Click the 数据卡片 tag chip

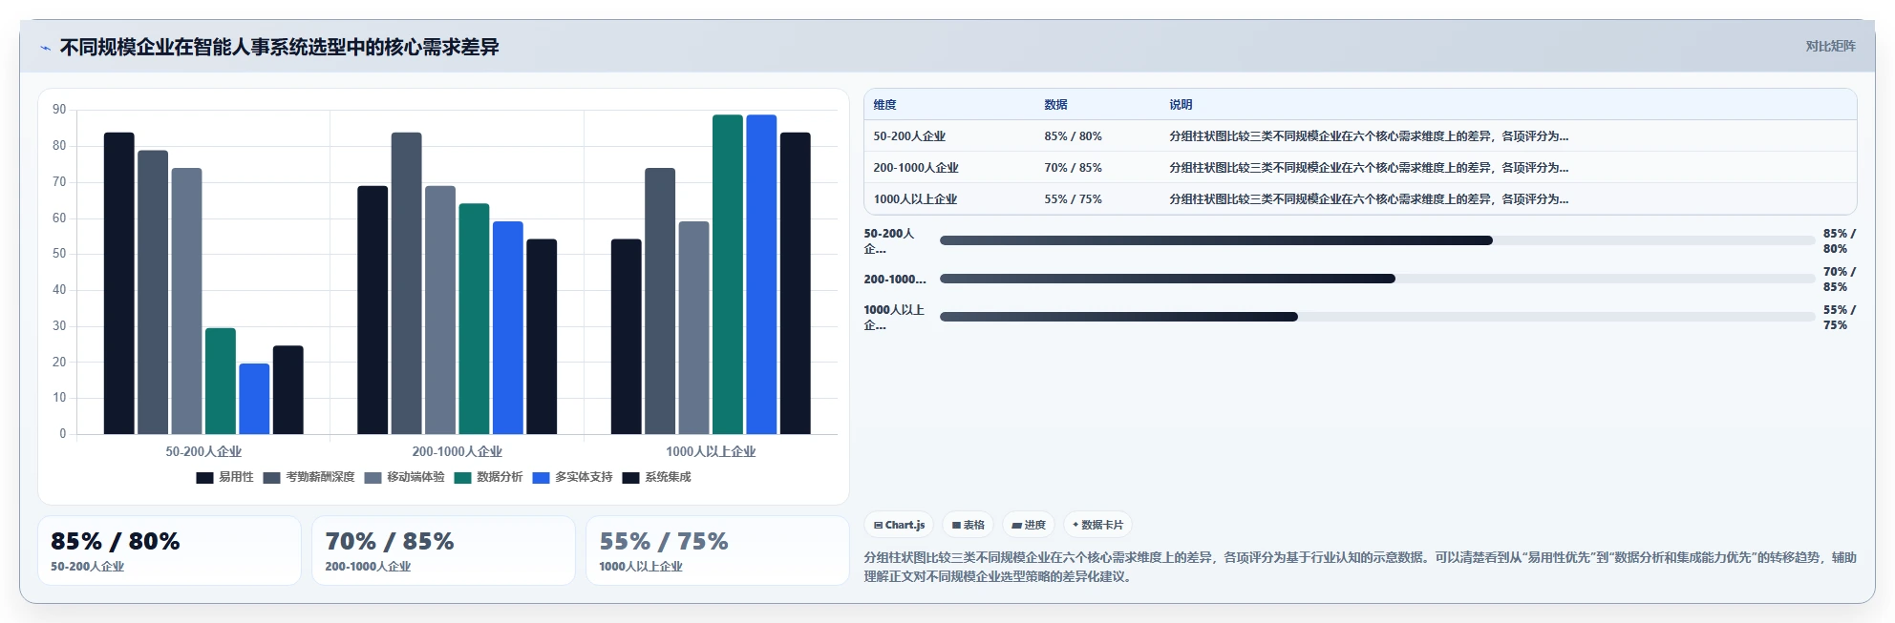(x=1097, y=525)
